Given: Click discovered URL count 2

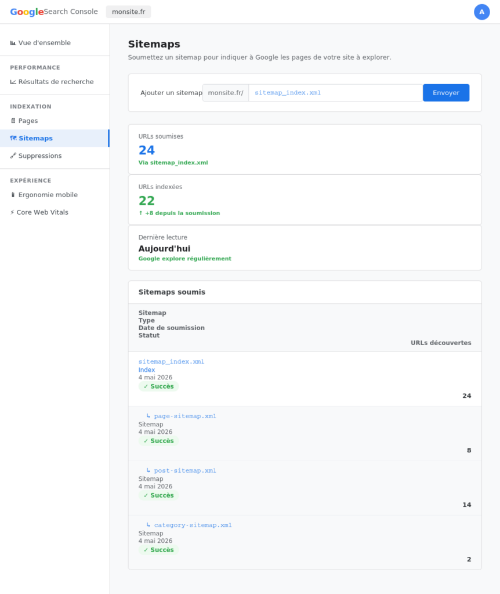Looking at the screenshot, I should [x=469, y=560].
